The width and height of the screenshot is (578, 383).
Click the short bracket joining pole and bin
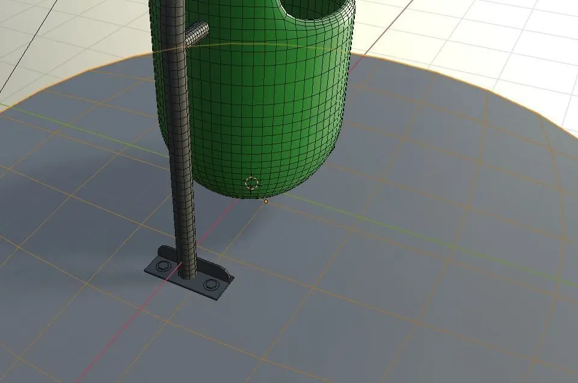tap(196, 34)
